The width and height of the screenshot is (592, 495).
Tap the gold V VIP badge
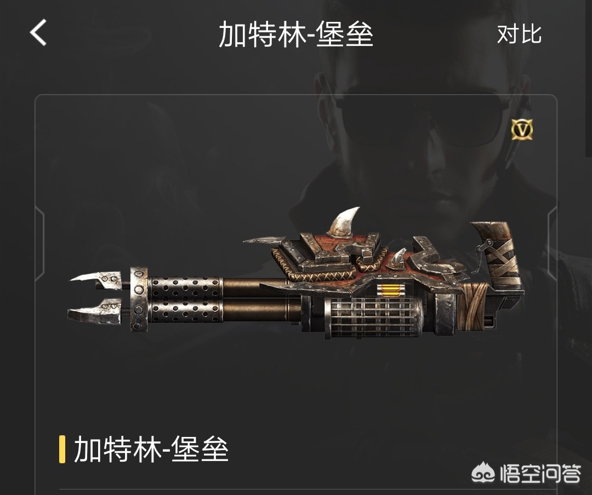tap(522, 129)
